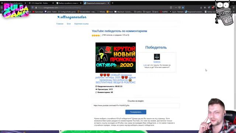The width and height of the screenshot is (236, 133).
Task: Open a new tab with the plus button
Action: pos(112,3)
